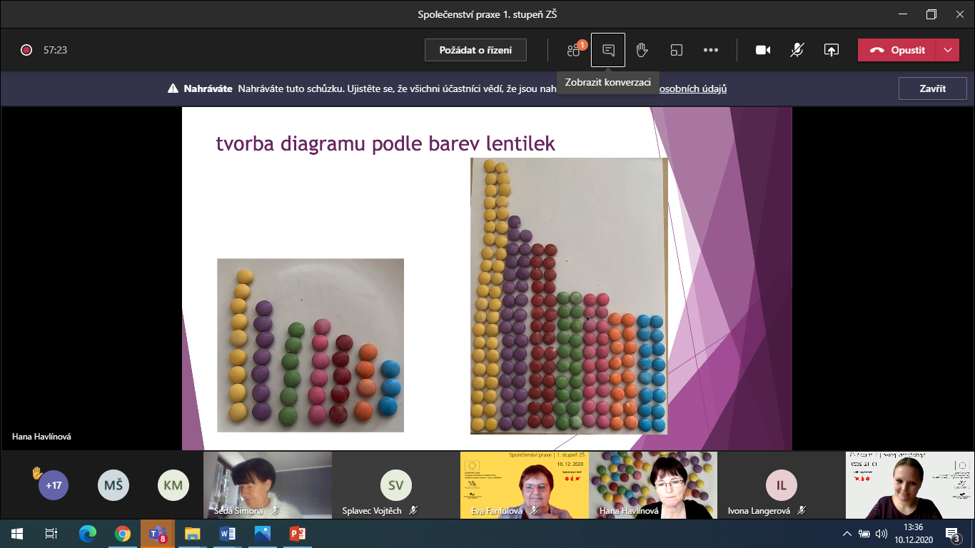
Task: Open the more actions ellipsis menu
Action: (x=710, y=50)
